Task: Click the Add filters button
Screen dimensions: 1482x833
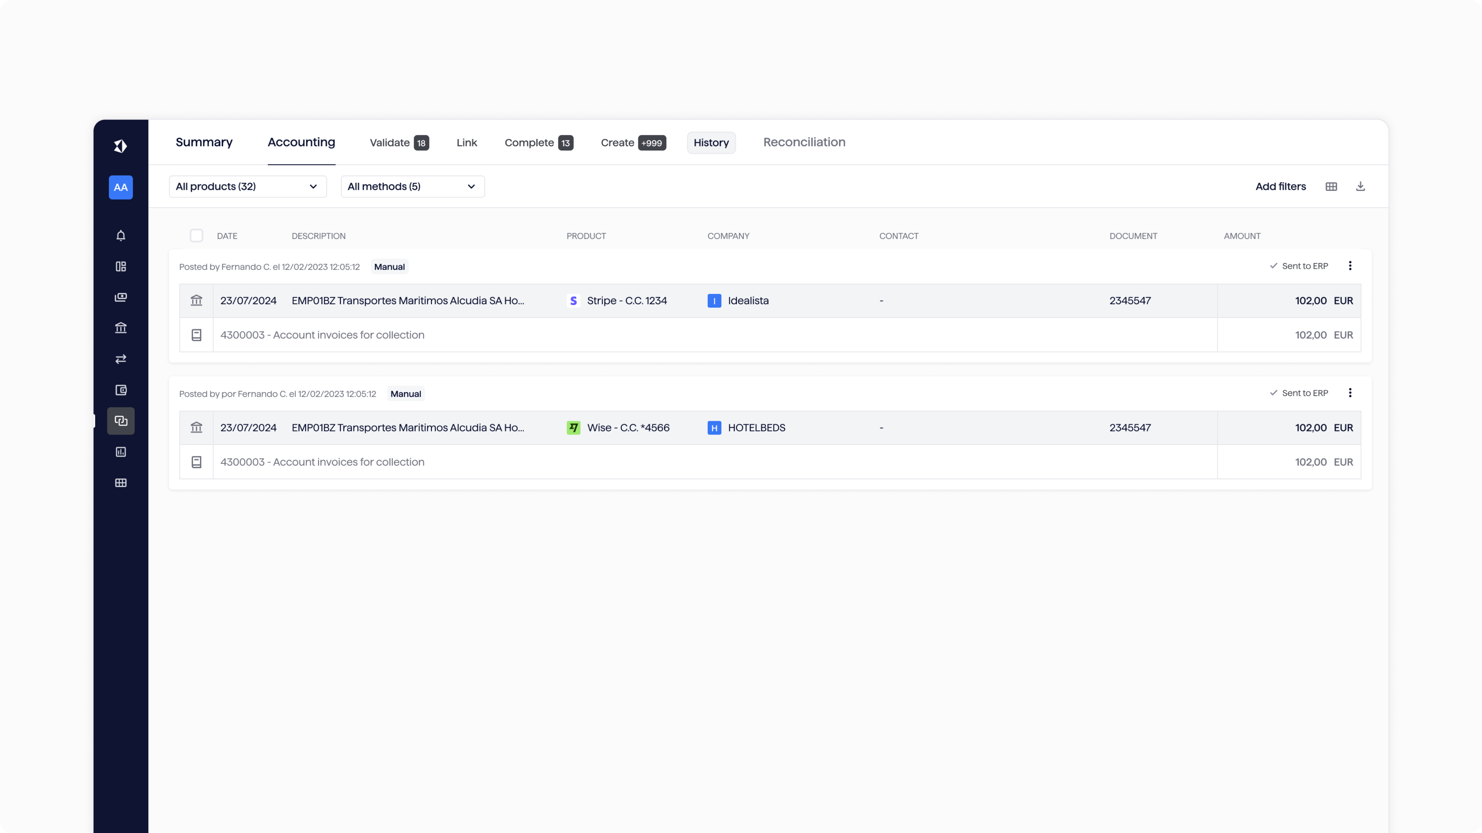Action: tap(1280, 186)
